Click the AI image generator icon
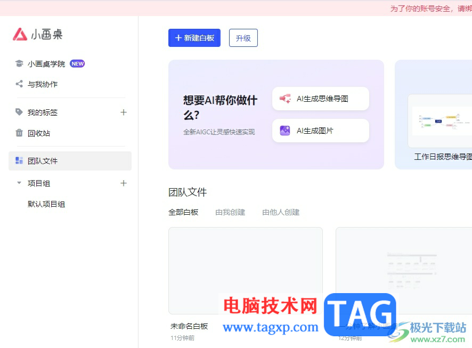This screenshot has width=472, height=348. (x=285, y=131)
